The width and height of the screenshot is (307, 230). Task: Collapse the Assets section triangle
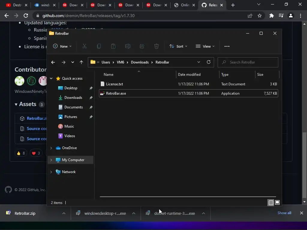pyautogui.click(x=16, y=105)
